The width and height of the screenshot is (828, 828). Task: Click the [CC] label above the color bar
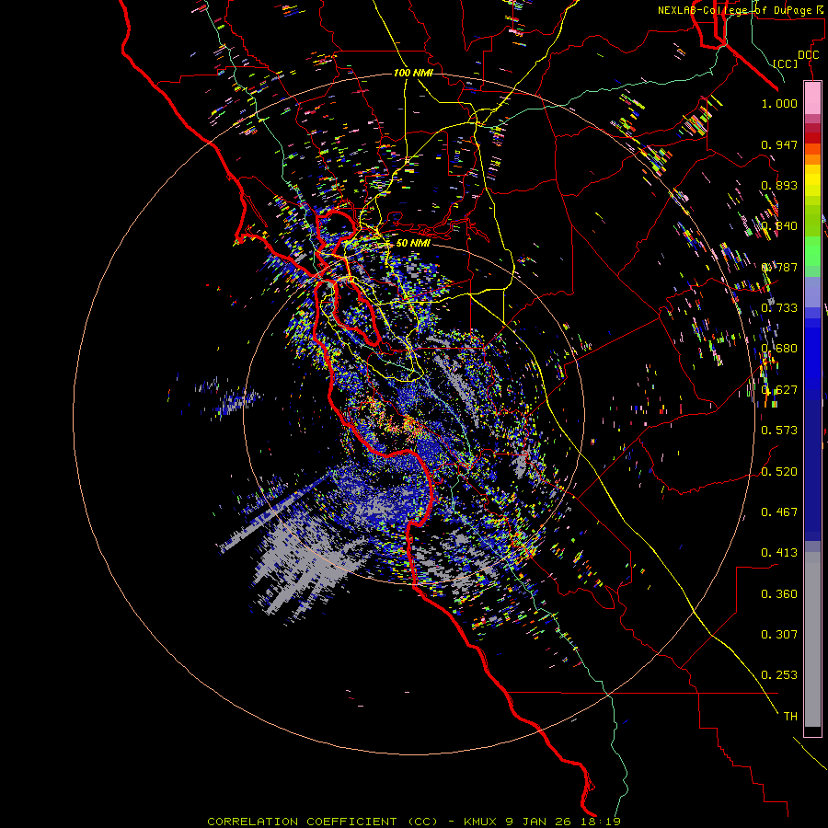click(786, 63)
